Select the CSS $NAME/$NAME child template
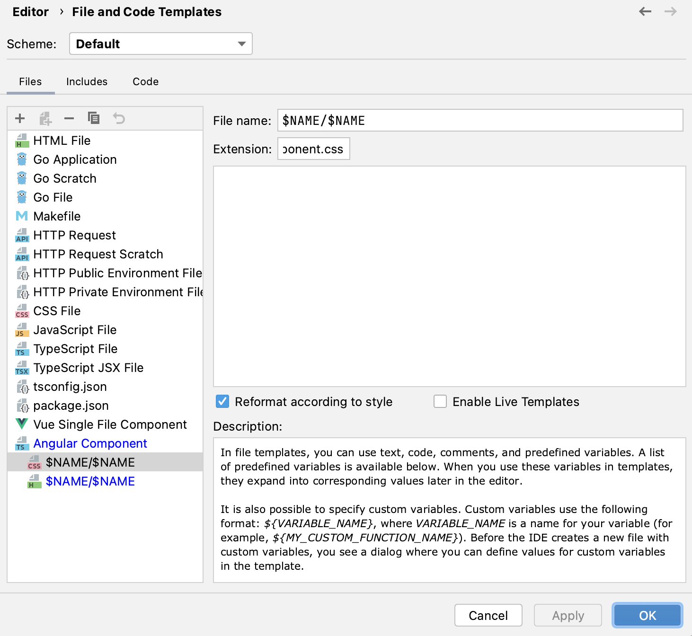This screenshot has height=636, width=692. point(90,462)
